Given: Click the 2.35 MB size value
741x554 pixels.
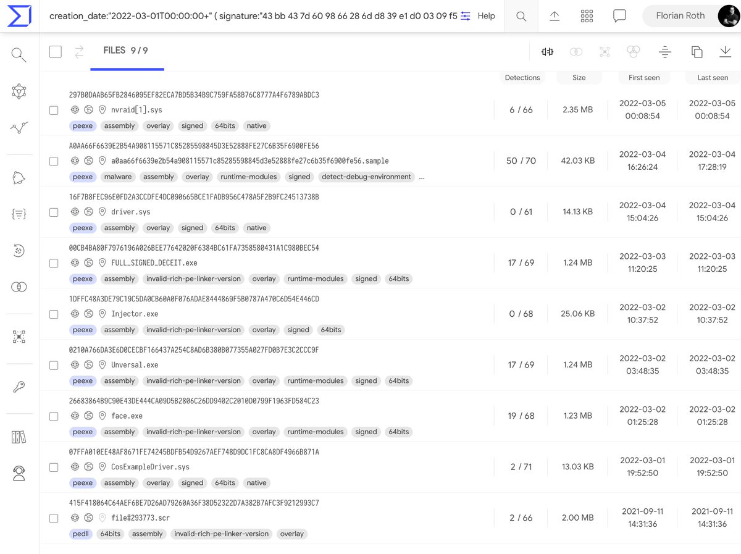Looking at the screenshot, I should click(577, 110).
